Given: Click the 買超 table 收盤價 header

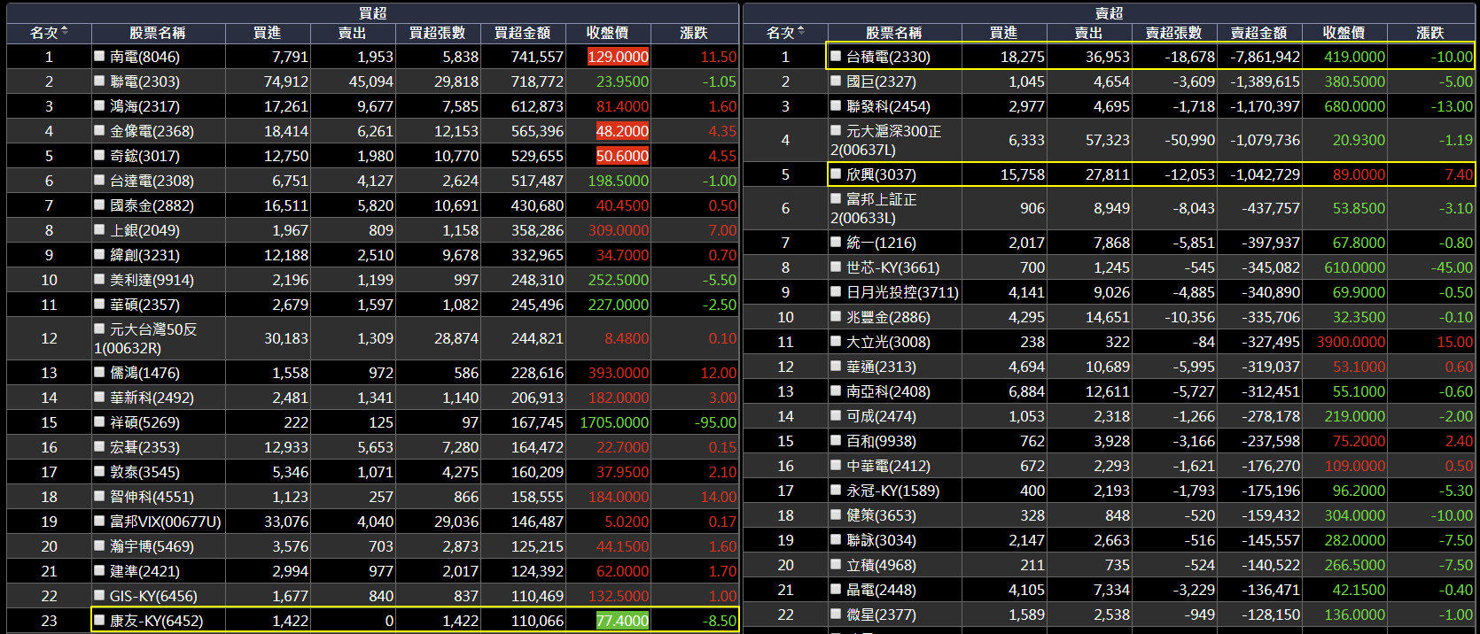Looking at the screenshot, I should [x=608, y=33].
